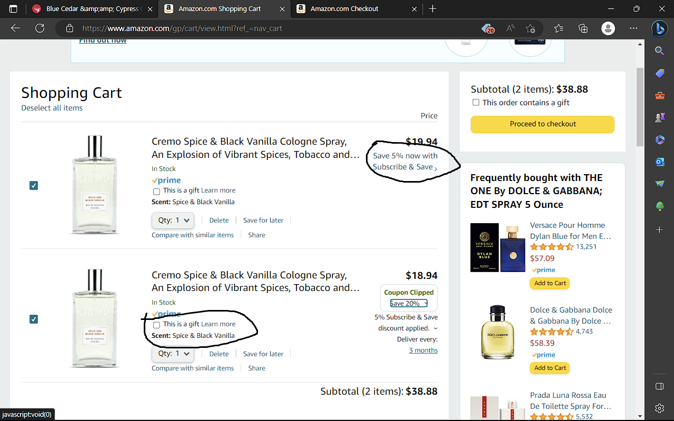Expand the 'Save 20%' coupon dropdown
This screenshot has width=674, height=421.
409,304
